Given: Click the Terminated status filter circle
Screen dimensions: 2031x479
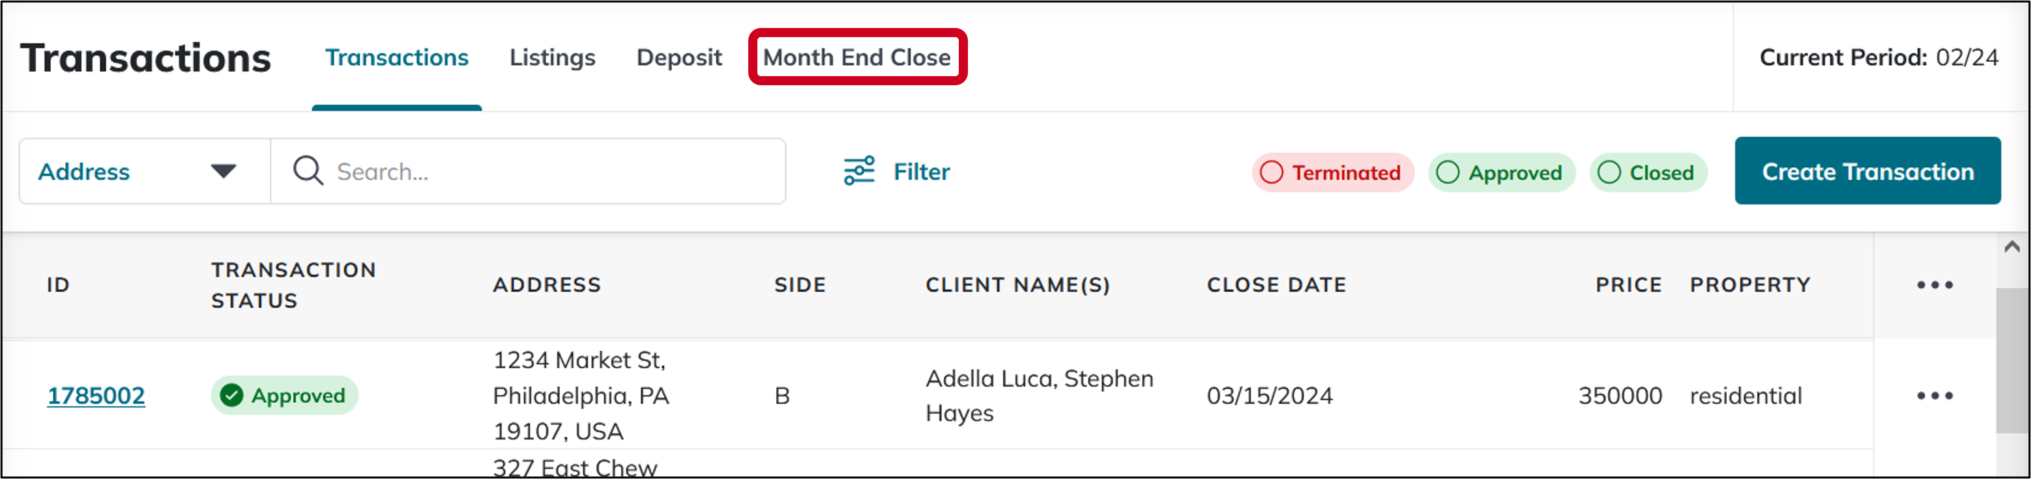Looking at the screenshot, I should pos(1272,172).
